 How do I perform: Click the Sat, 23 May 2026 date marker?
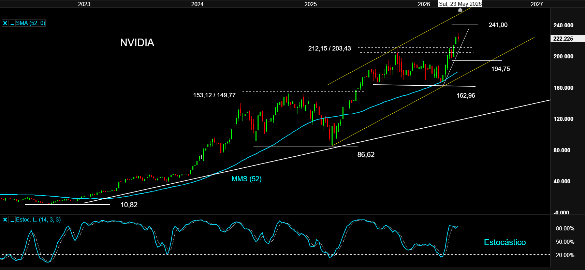pyautogui.click(x=460, y=4)
